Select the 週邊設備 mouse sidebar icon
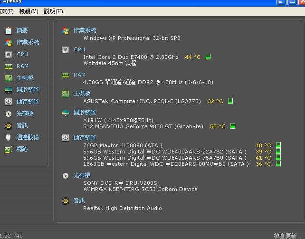The height and width of the screenshot is (239, 305). pyautogui.click(x=8, y=137)
